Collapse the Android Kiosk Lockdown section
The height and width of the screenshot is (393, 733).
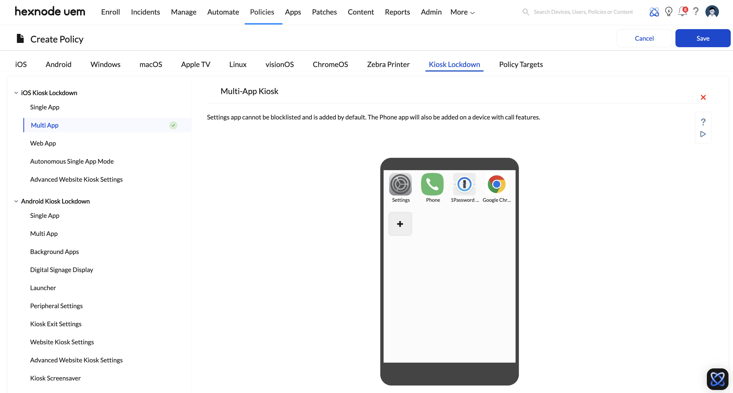16,201
